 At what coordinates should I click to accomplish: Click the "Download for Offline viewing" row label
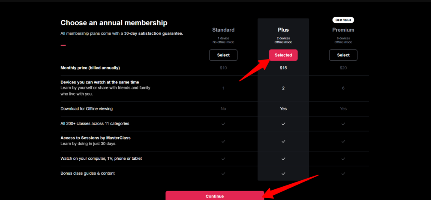point(87,109)
